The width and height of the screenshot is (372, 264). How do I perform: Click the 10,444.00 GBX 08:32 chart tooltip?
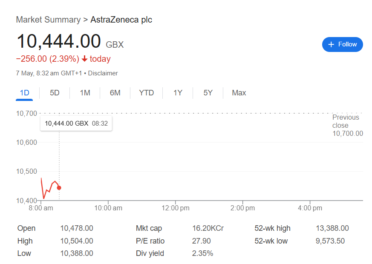(x=76, y=123)
